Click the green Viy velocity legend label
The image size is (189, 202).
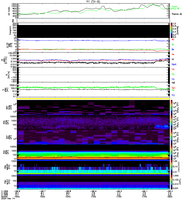click(173, 74)
